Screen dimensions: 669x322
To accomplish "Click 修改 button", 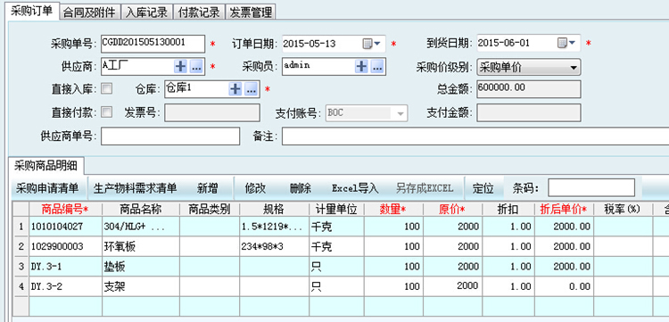I will click(x=256, y=188).
